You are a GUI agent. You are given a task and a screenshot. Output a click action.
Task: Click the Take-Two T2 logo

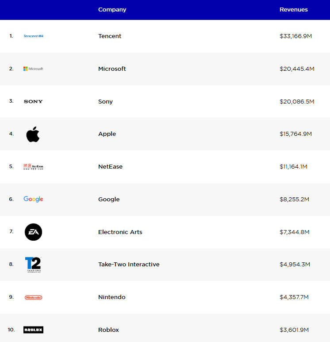[x=33, y=265]
